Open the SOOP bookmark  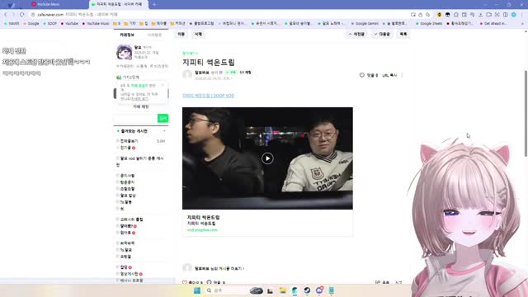tap(49, 24)
